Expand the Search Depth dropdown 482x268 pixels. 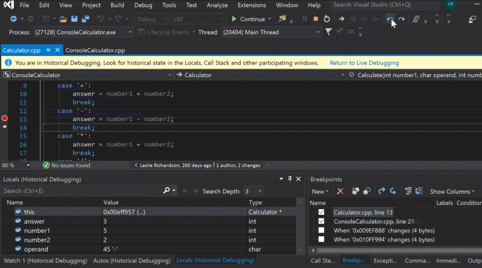[x=260, y=192]
